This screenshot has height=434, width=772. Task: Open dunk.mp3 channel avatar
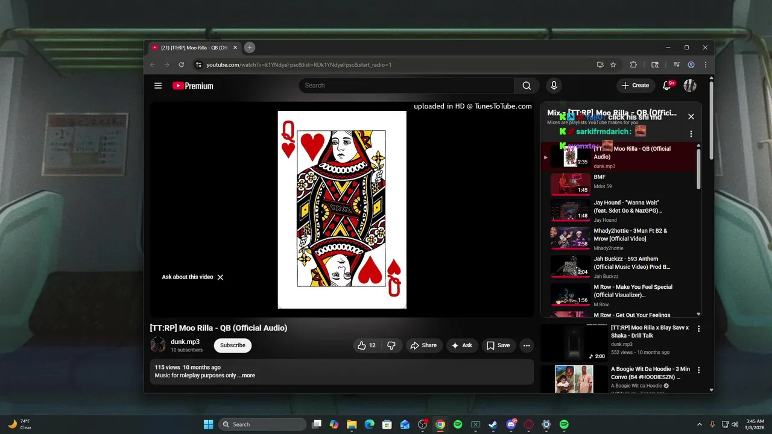(158, 345)
